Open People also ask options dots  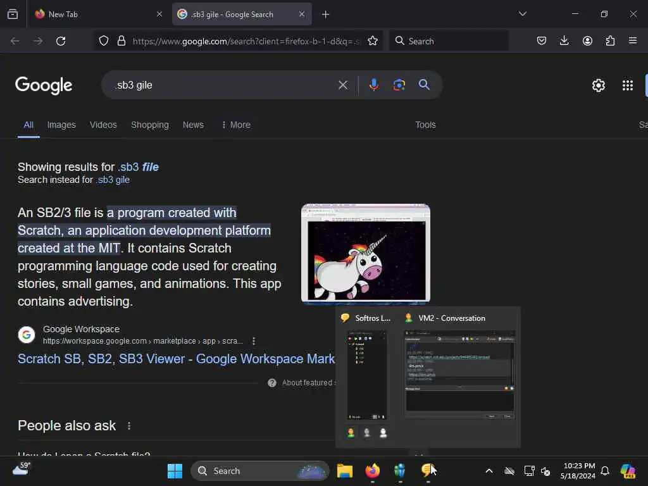[129, 426]
